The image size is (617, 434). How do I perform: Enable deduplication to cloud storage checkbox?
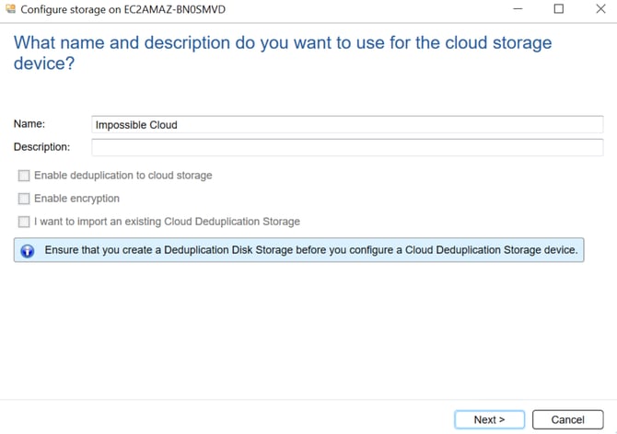(x=24, y=176)
